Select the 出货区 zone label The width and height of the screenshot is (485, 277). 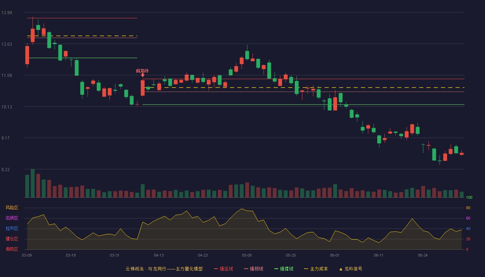click(x=12, y=218)
